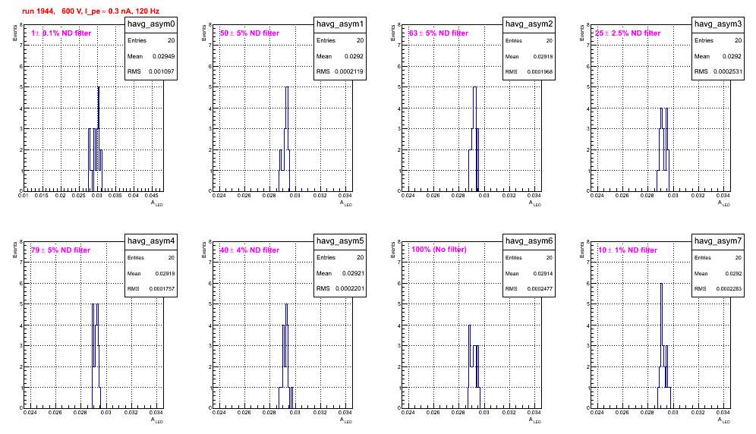This screenshot has width=756, height=434.
Task: Select the RMS value 0.0002477
Action: (540, 289)
